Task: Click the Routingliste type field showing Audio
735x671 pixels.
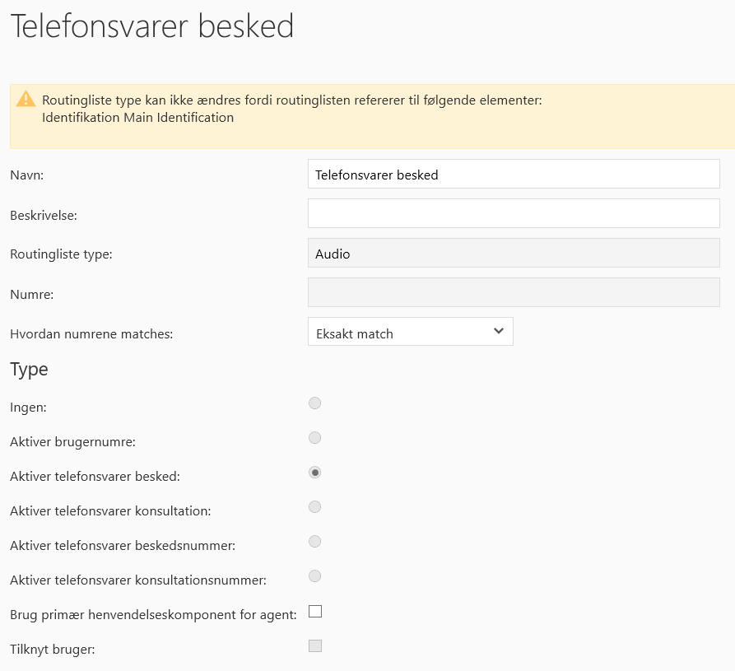Action: (x=514, y=254)
